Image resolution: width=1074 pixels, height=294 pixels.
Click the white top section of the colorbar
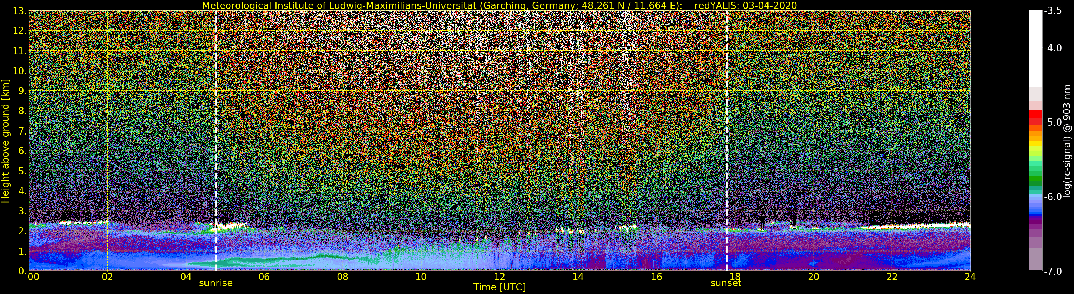[x=1035, y=48]
